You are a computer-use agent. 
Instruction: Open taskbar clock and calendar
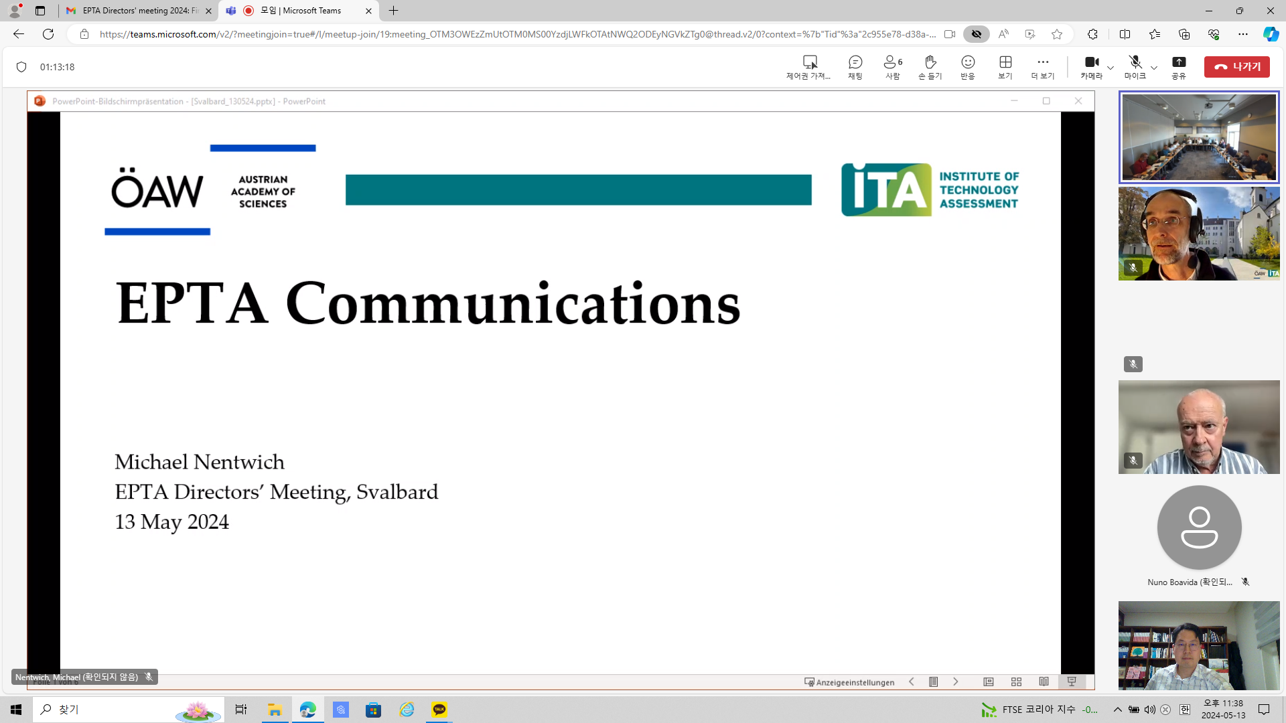point(1223,710)
